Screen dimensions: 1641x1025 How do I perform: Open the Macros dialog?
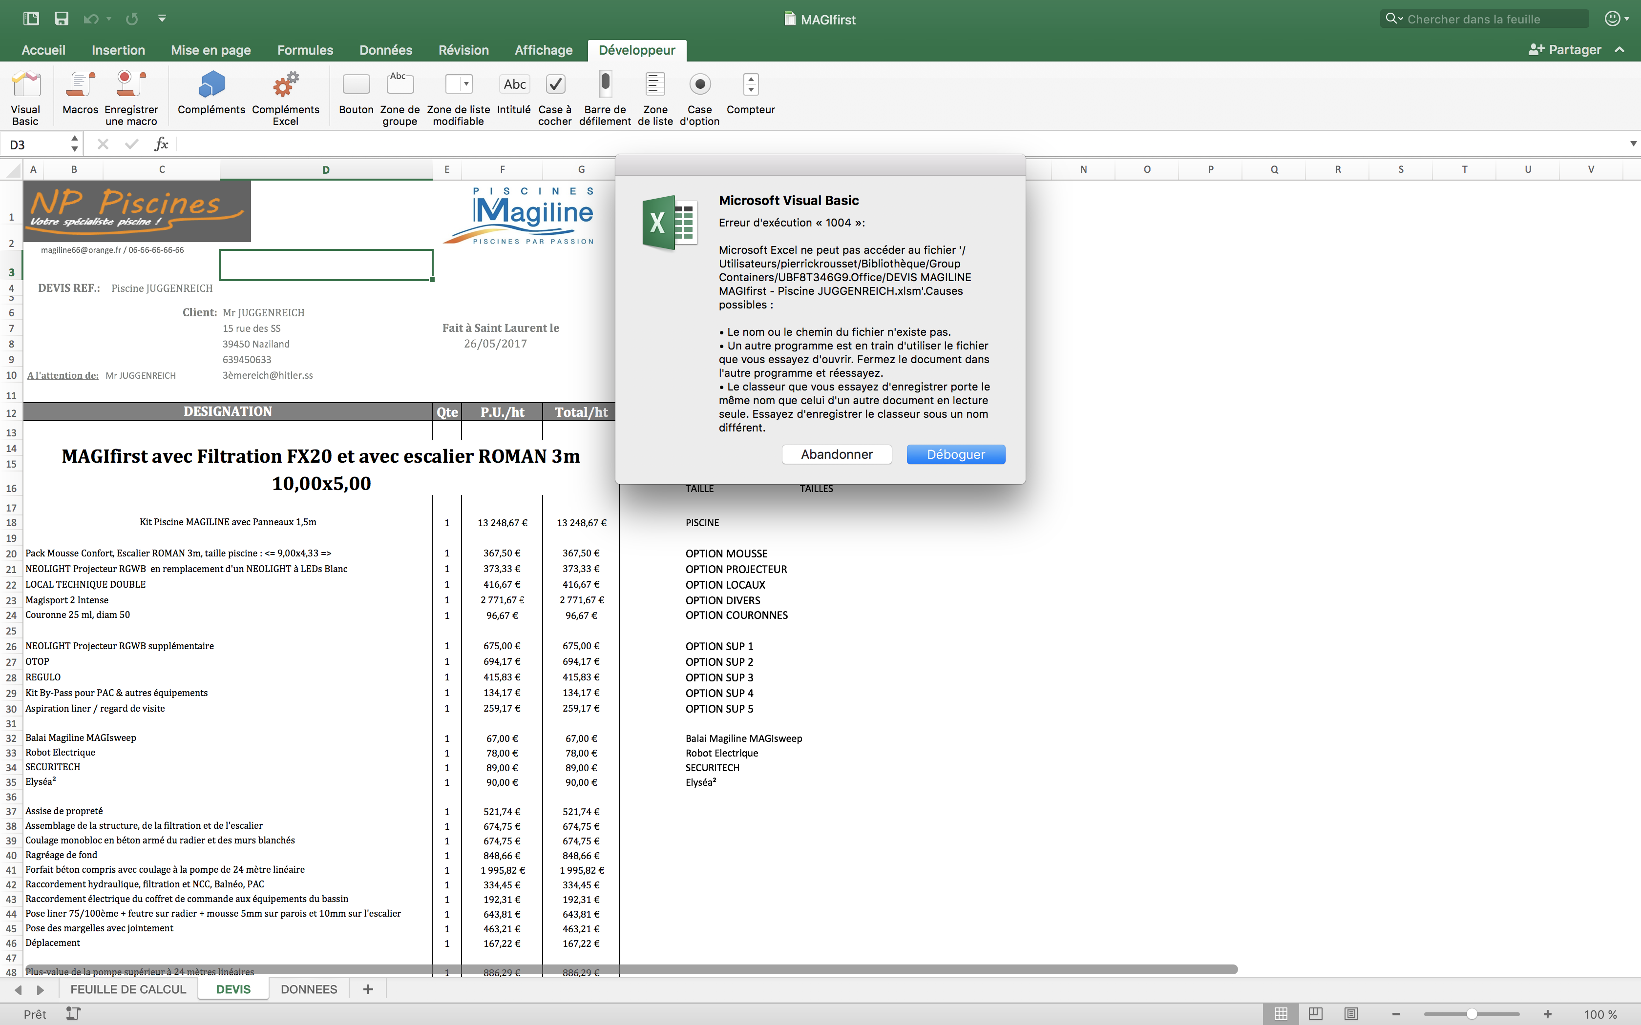[80, 92]
